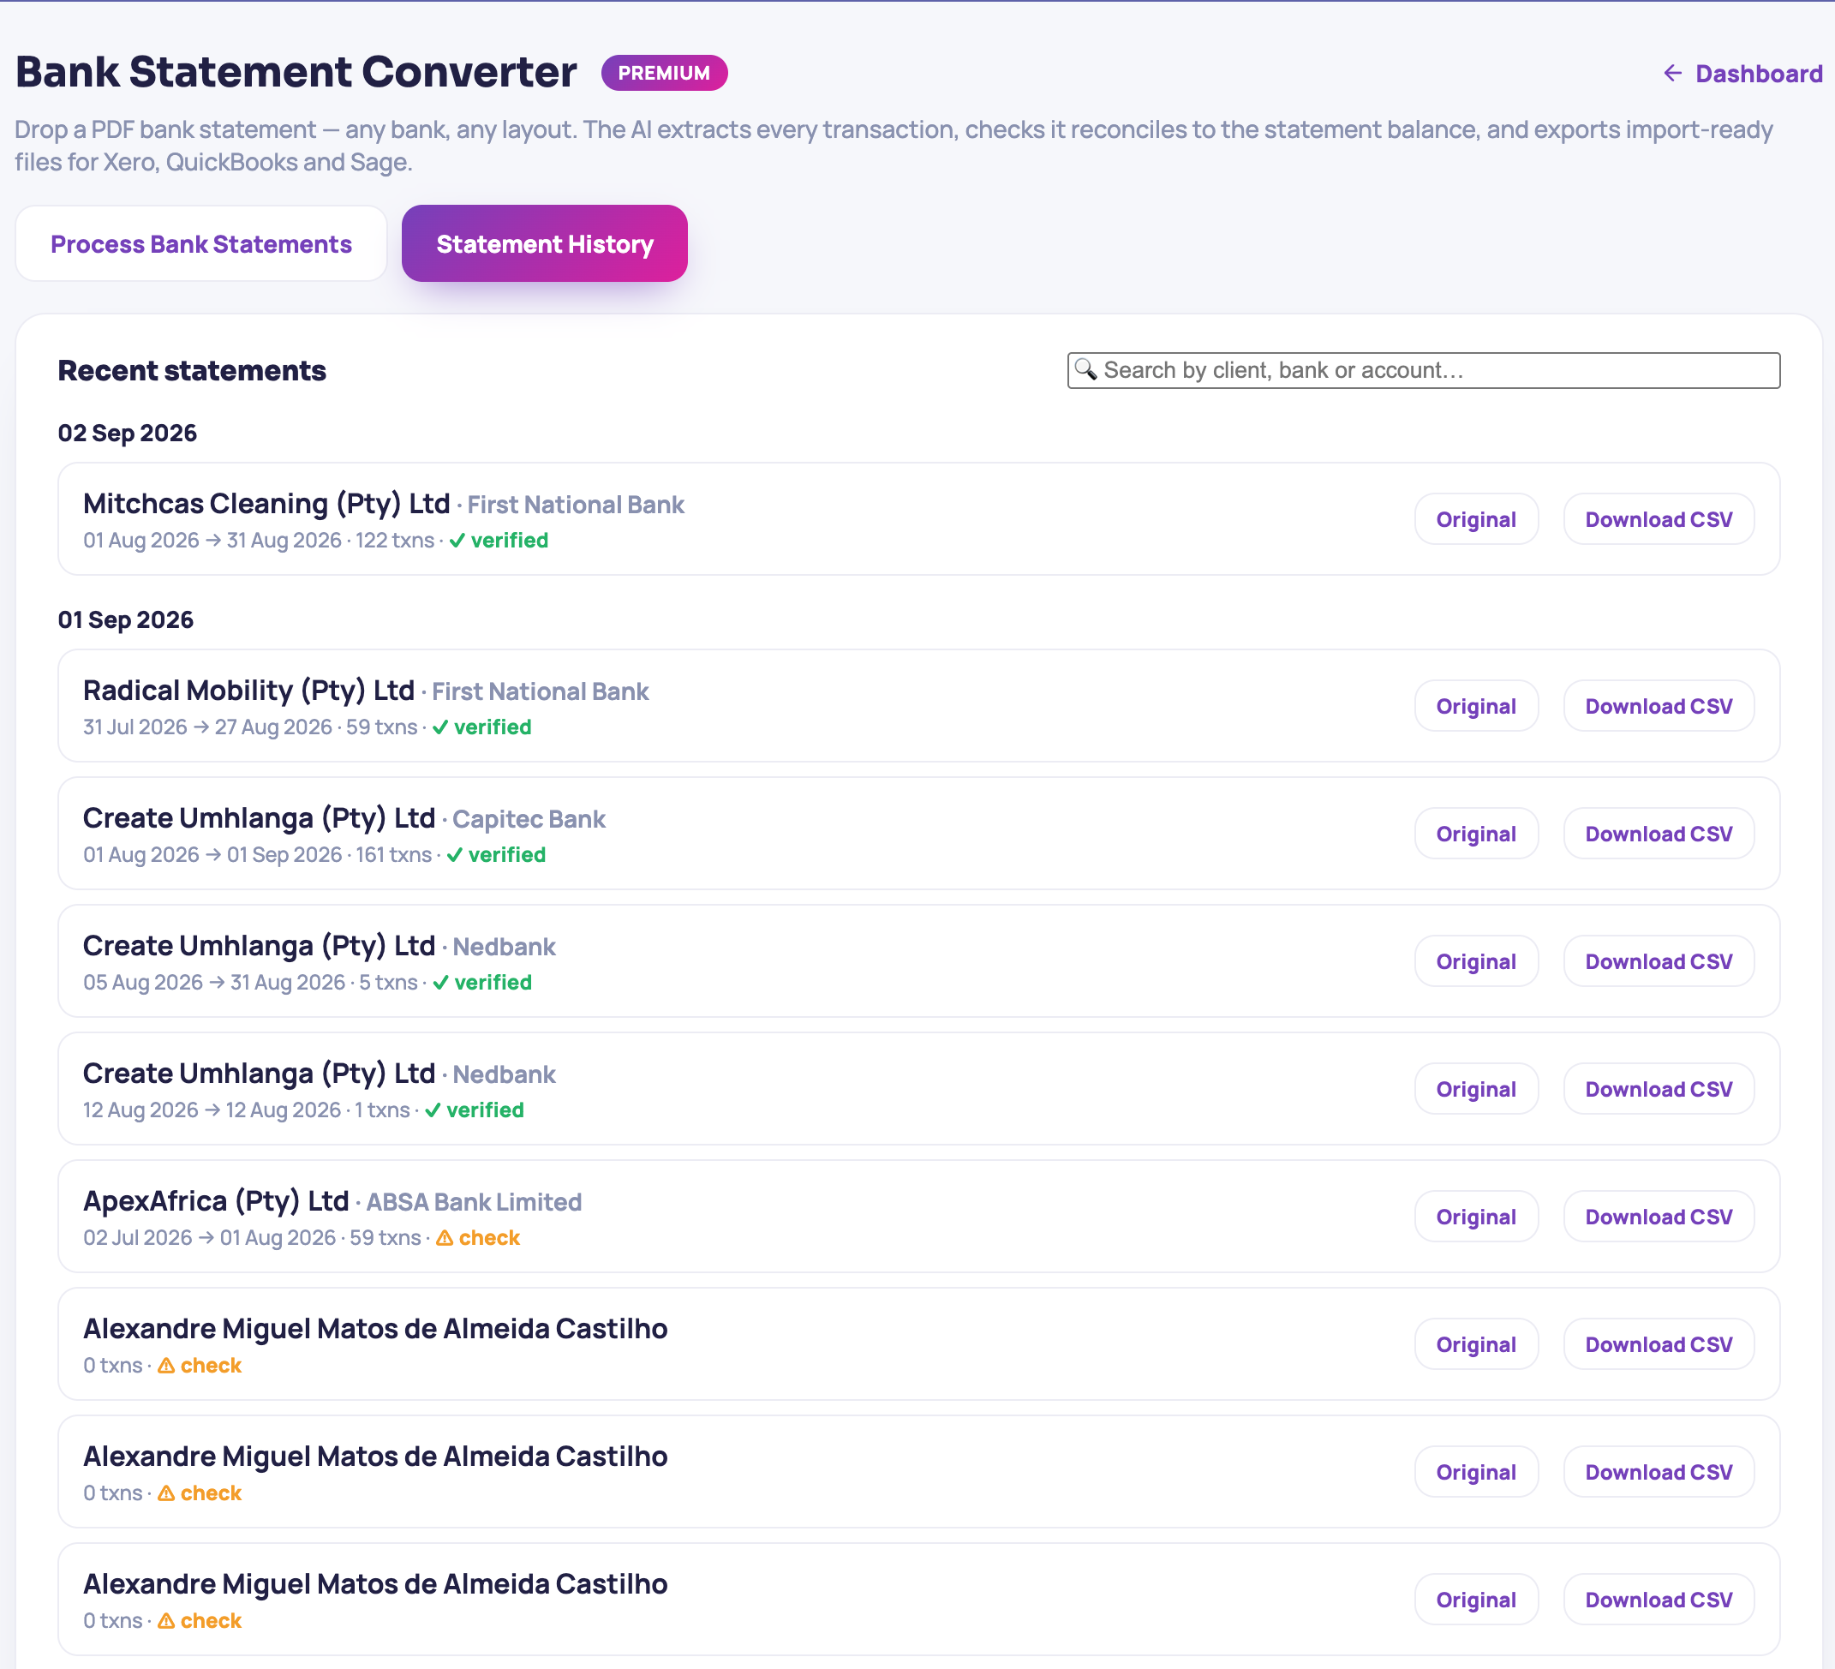Click the Radical Mobility verified checkmark
Viewport: 1835px width, 1669px height.
440,727
